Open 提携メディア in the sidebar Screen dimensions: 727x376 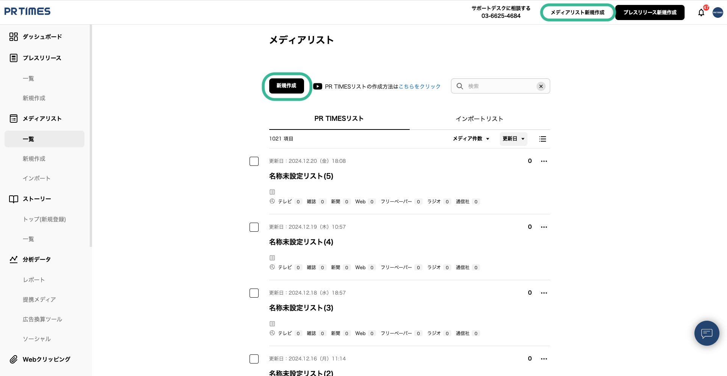(x=39, y=300)
